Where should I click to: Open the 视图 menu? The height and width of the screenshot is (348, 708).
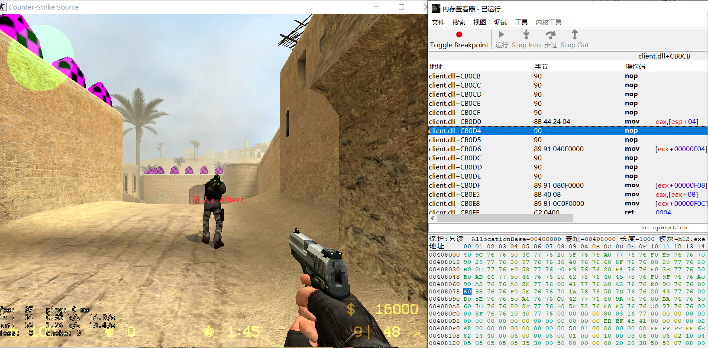click(479, 23)
